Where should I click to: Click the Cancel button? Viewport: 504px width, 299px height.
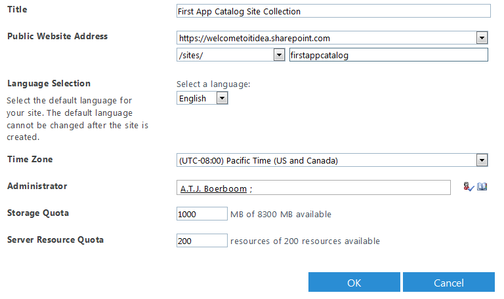click(x=449, y=283)
